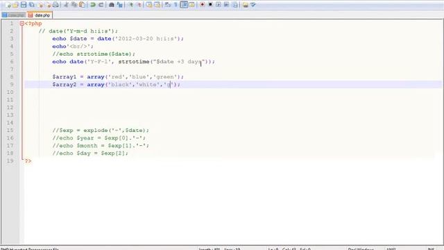This screenshot has width=444, height=250.
Task: Toggle the show all characters icon
Action: point(176,5)
